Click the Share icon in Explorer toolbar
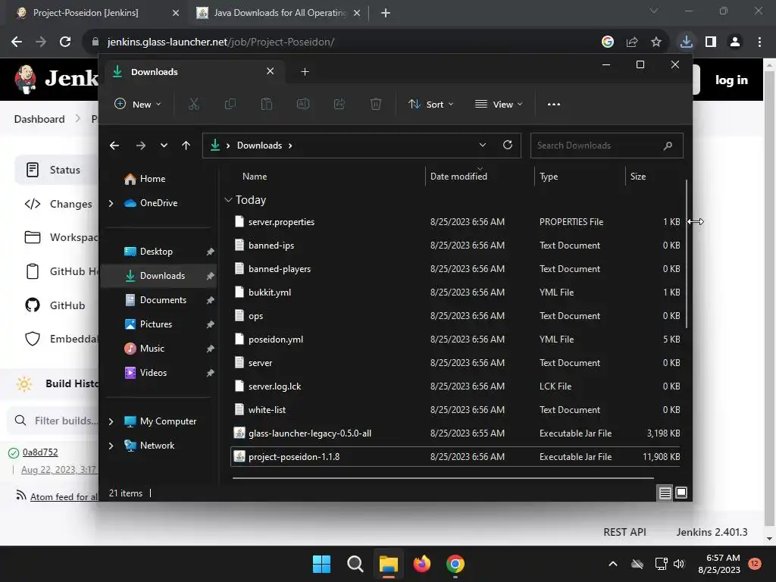Image resolution: width=776 pixels, height=582 pixels. [339, 104]
